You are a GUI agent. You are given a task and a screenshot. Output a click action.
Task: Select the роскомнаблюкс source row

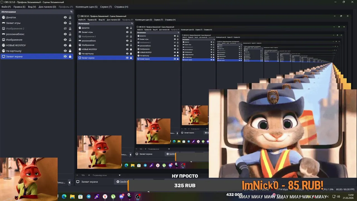[x=37, y=34]
